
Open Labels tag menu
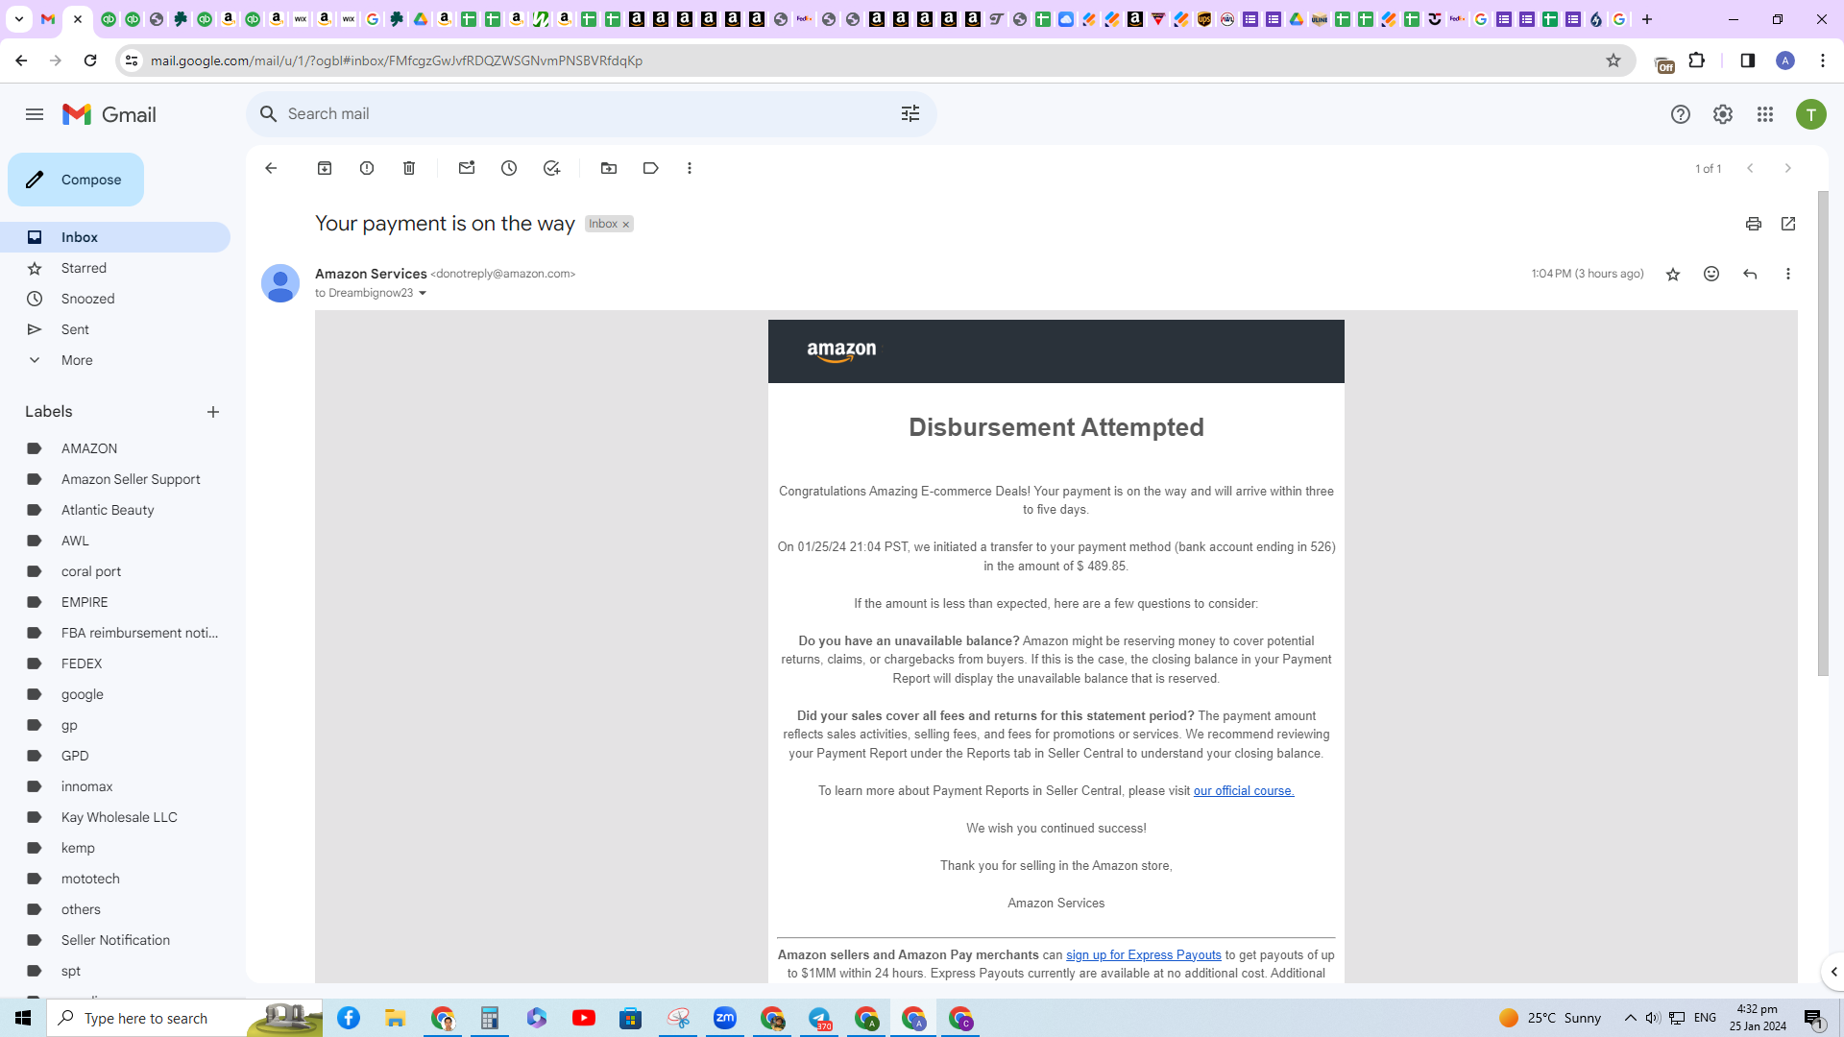click(651, 168)
